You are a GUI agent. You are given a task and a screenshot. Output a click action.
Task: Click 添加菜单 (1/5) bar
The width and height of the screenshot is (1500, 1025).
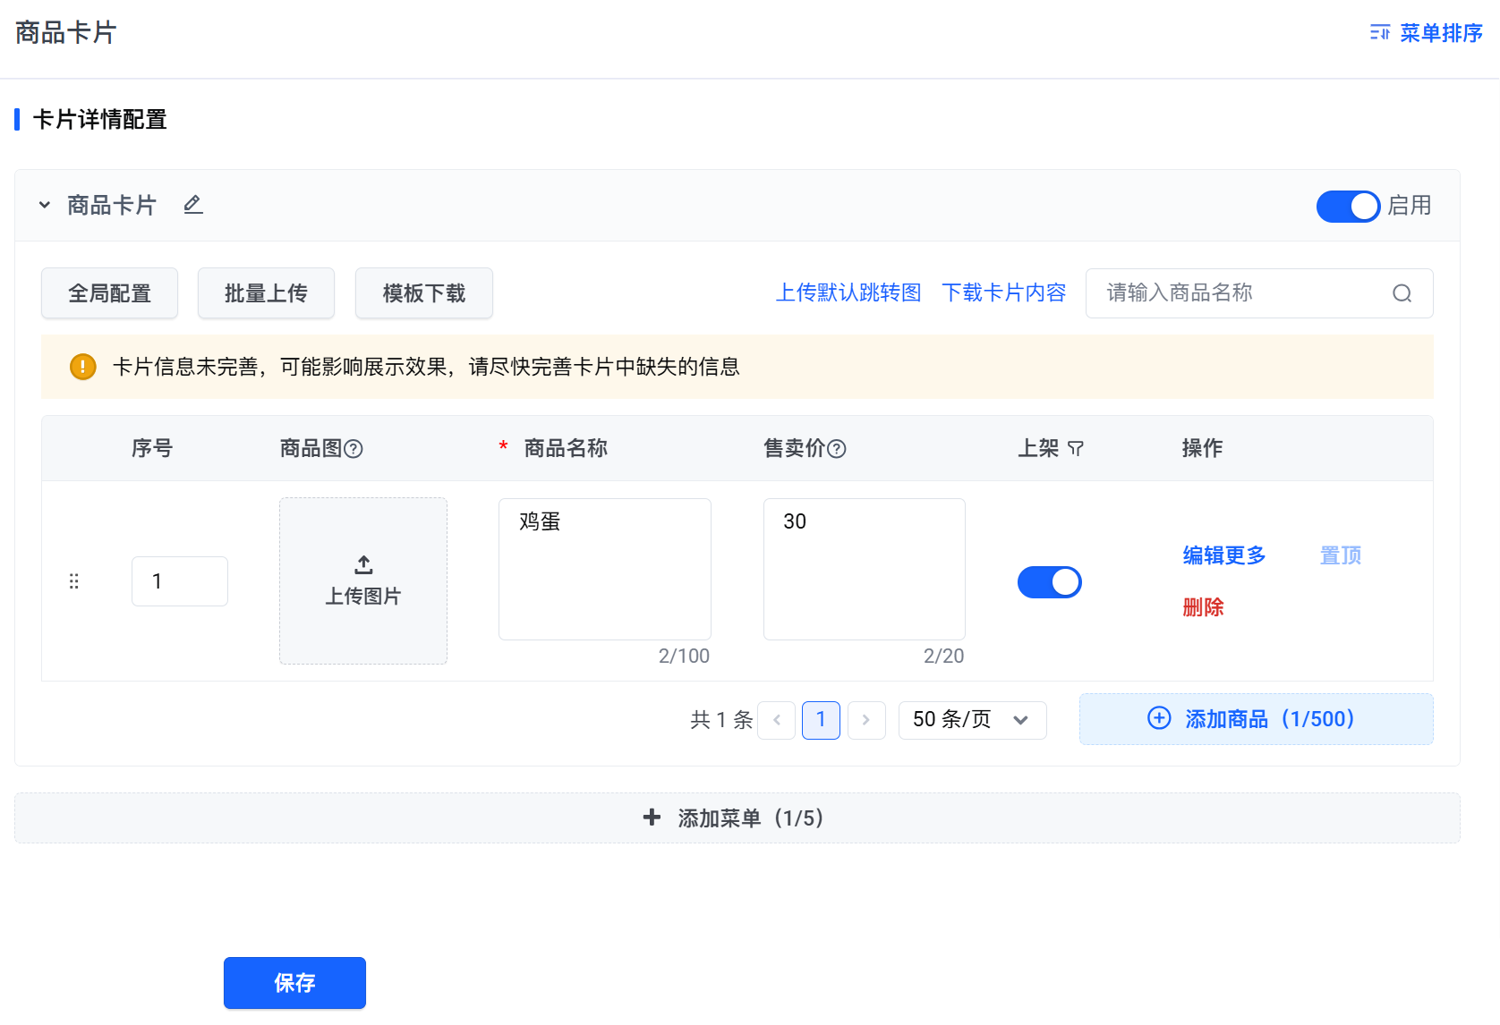pyautogui.click(x=737, y=817)
